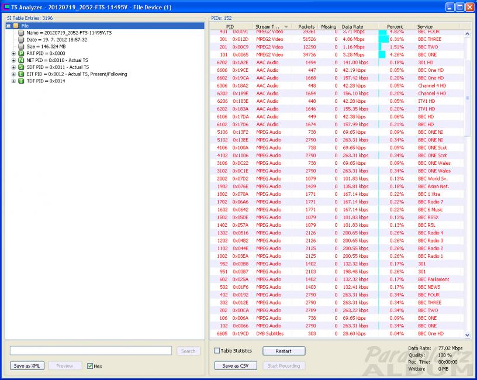Click the PID list scroll-up arrow
Image resolution: width=477 pixels, height=380 pixels.
467,34
